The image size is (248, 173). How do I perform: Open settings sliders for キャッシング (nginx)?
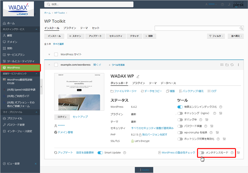point(221,113)
